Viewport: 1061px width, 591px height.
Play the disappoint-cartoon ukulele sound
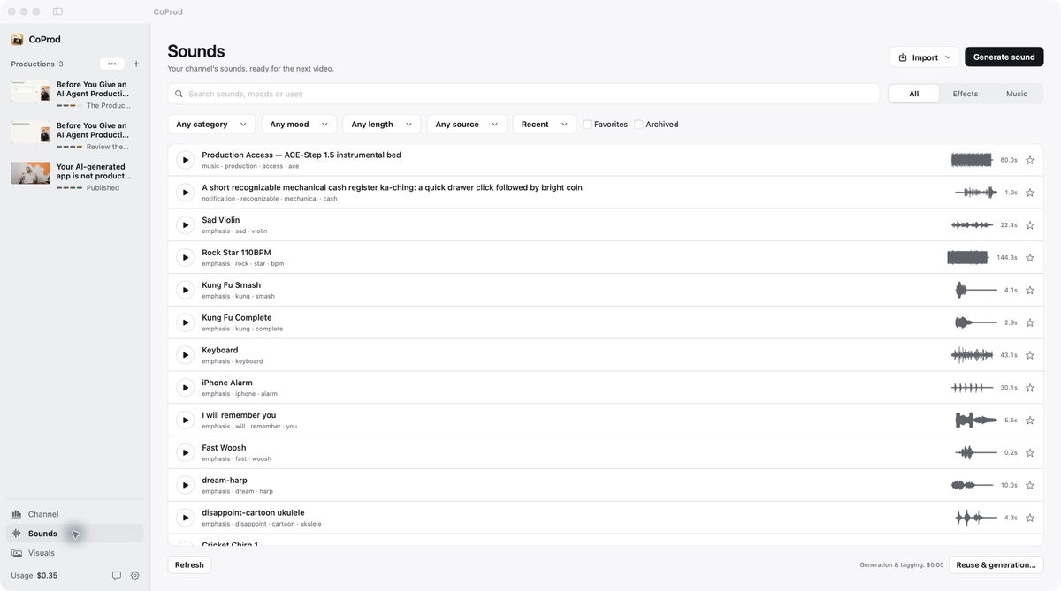coord(185,518)
